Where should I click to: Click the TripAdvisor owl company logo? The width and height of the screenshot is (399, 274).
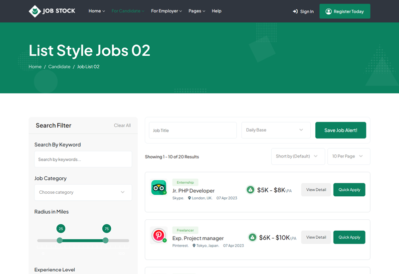point(159,188)
